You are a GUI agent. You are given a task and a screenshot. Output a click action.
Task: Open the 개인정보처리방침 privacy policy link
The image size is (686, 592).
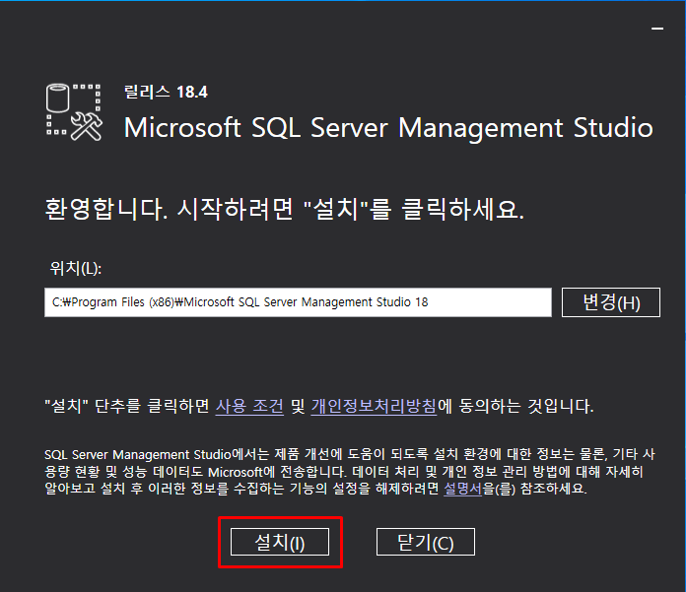coord(374,406)
